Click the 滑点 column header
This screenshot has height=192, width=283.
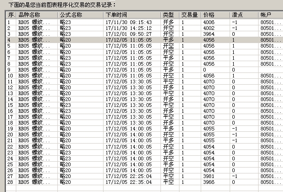click(x=244, y=15)
